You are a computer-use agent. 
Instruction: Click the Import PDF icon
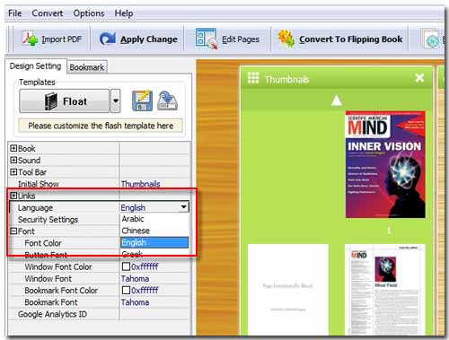point(30,39)
